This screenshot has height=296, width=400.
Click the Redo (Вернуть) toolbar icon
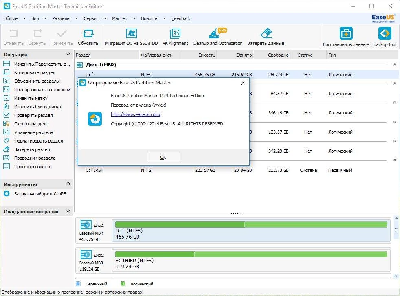tap(37, 34)
